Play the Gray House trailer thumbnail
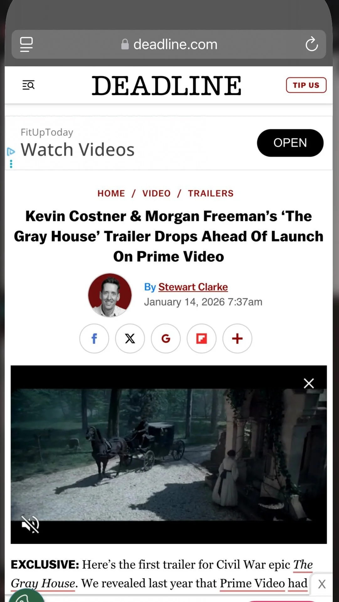The image size is (339, 602). point(169,455)
